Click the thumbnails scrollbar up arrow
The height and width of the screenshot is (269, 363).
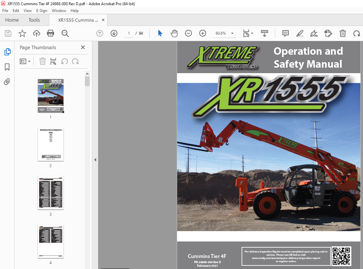87,74
